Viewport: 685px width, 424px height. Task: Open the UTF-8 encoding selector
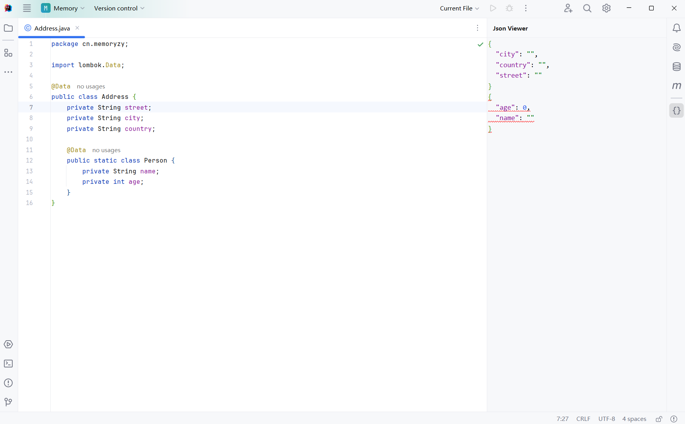607,419
